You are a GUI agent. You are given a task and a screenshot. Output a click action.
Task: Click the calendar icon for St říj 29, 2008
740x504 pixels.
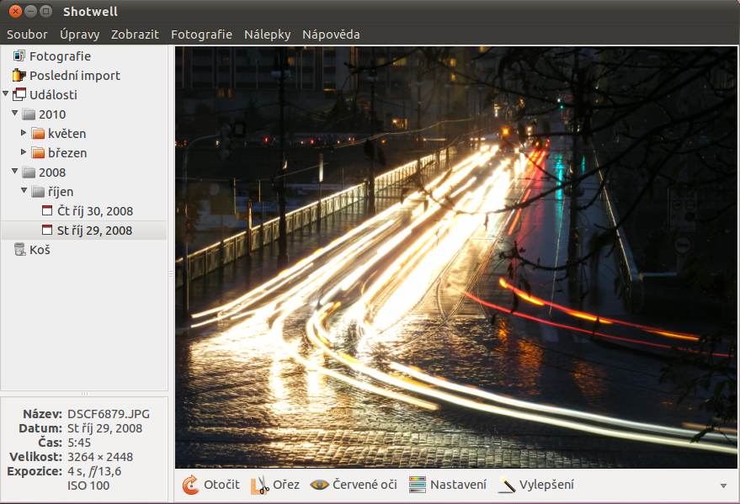(x=46, y=230)
